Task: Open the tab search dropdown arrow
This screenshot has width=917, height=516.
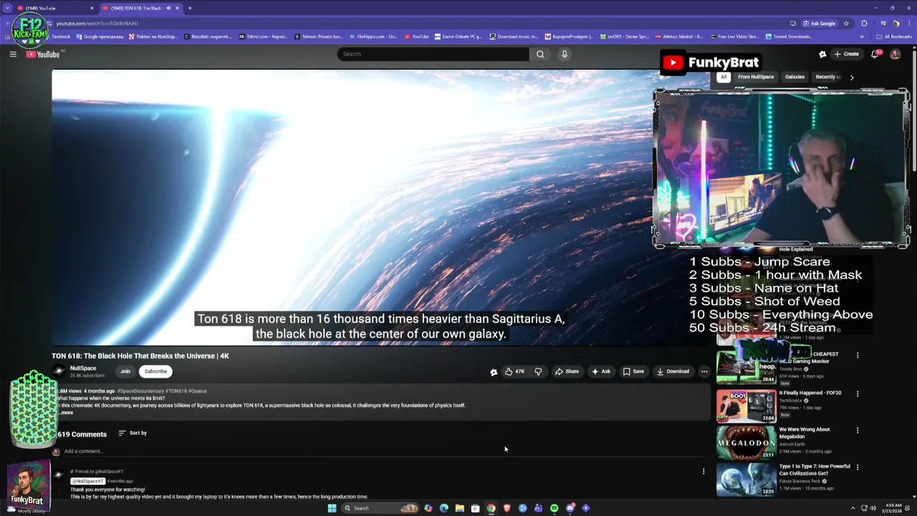Action: (8, 8)
